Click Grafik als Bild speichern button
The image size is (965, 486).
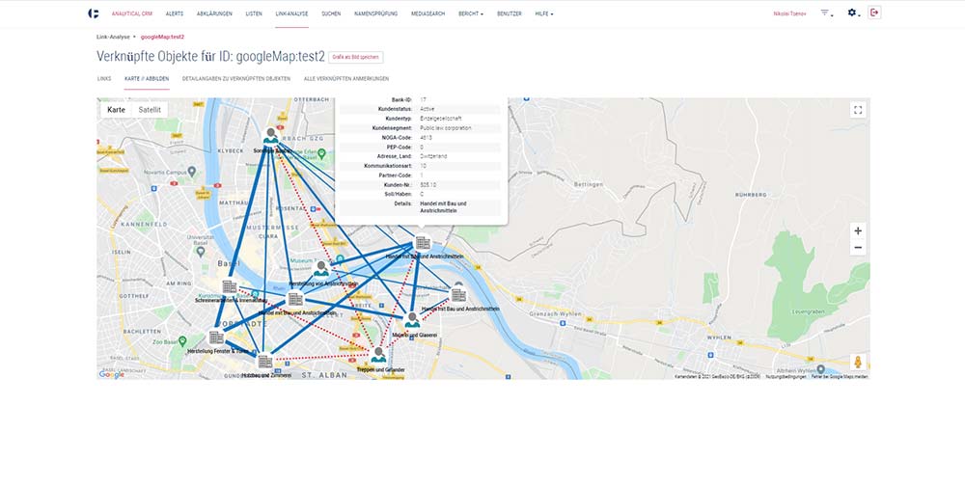click(x=356, y=57)
